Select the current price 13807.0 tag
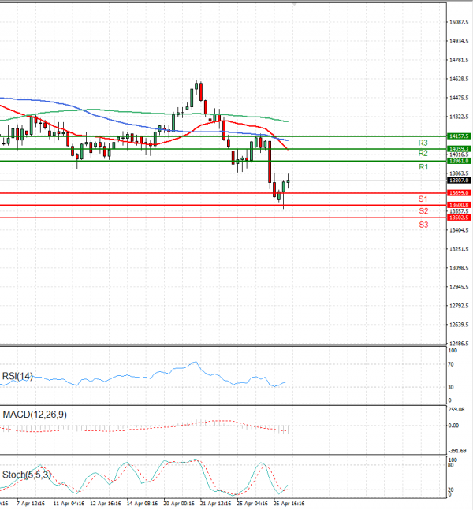Image resolution: width=473 pixels, height=510 pixels. click(459, 181)
